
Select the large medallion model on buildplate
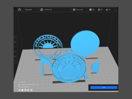point(69,68)
